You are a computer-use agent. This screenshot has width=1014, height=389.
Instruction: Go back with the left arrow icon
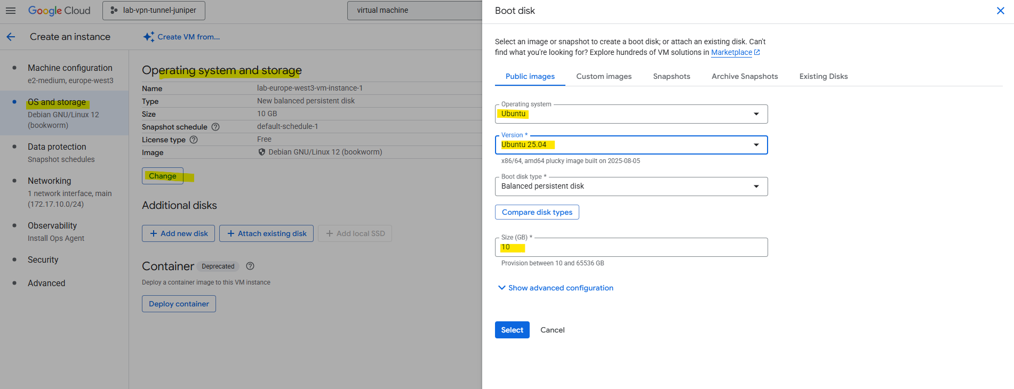point(11,37)
